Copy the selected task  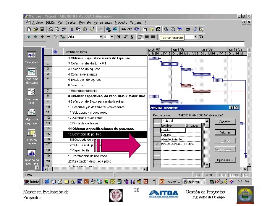point(78,29)
